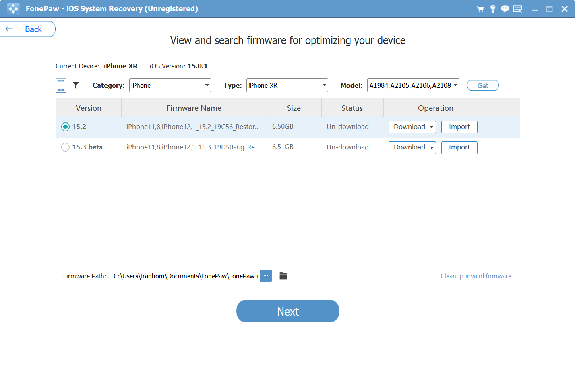The image size is (575, 384).
Task: Click Un-download status for 15.3 beta
Action: coord(347,147)
